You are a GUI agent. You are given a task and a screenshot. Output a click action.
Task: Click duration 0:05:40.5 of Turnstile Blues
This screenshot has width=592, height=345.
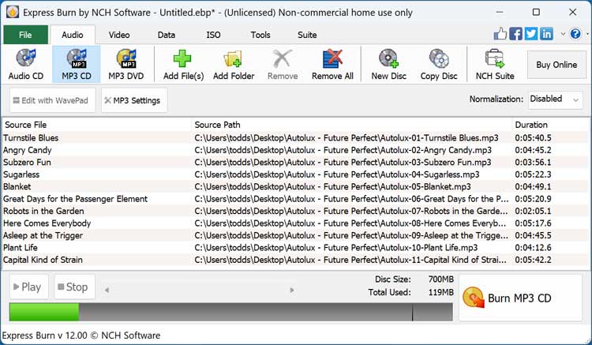point(533,138)
